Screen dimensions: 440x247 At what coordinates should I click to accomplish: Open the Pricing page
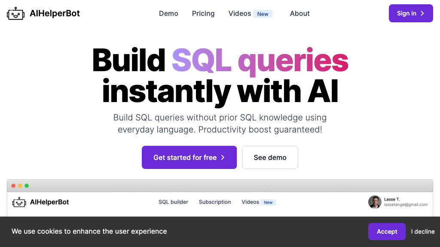[x=203, y=13]
